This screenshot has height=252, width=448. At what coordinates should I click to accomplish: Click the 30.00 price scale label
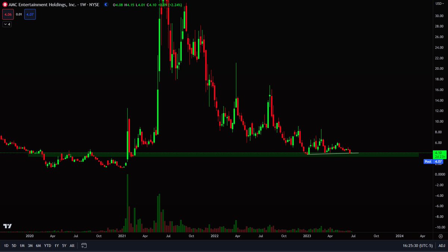click(x=439, y=16)
